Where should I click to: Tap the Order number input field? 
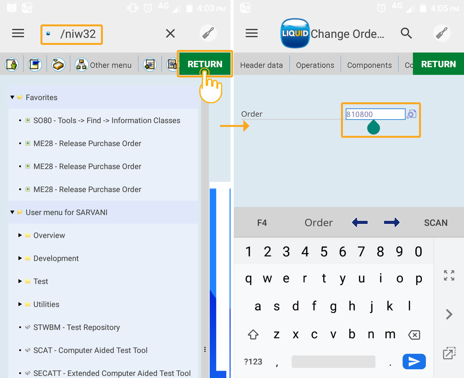click(x=375, y=114)
